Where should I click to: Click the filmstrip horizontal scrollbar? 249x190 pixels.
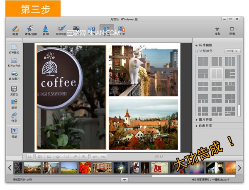[83, 176]
